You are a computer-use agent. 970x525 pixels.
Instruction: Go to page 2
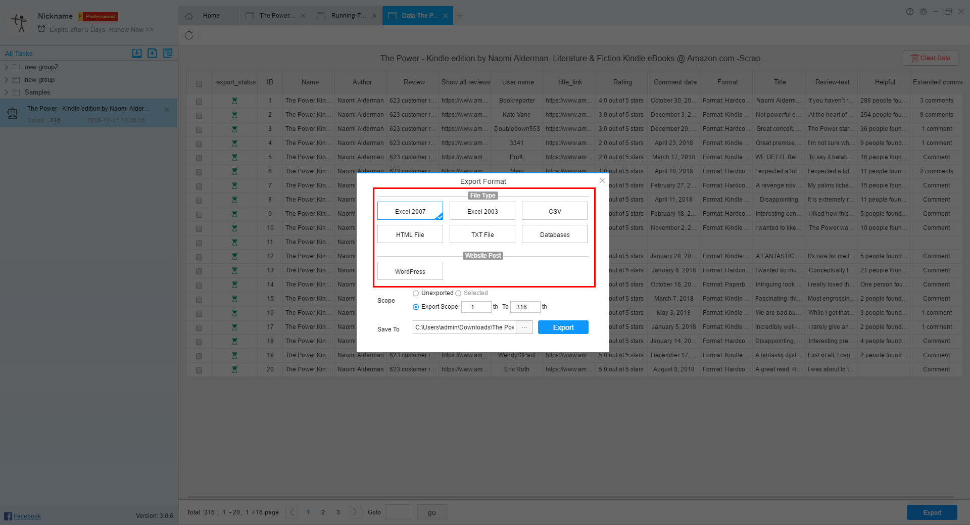click(323, 512)
